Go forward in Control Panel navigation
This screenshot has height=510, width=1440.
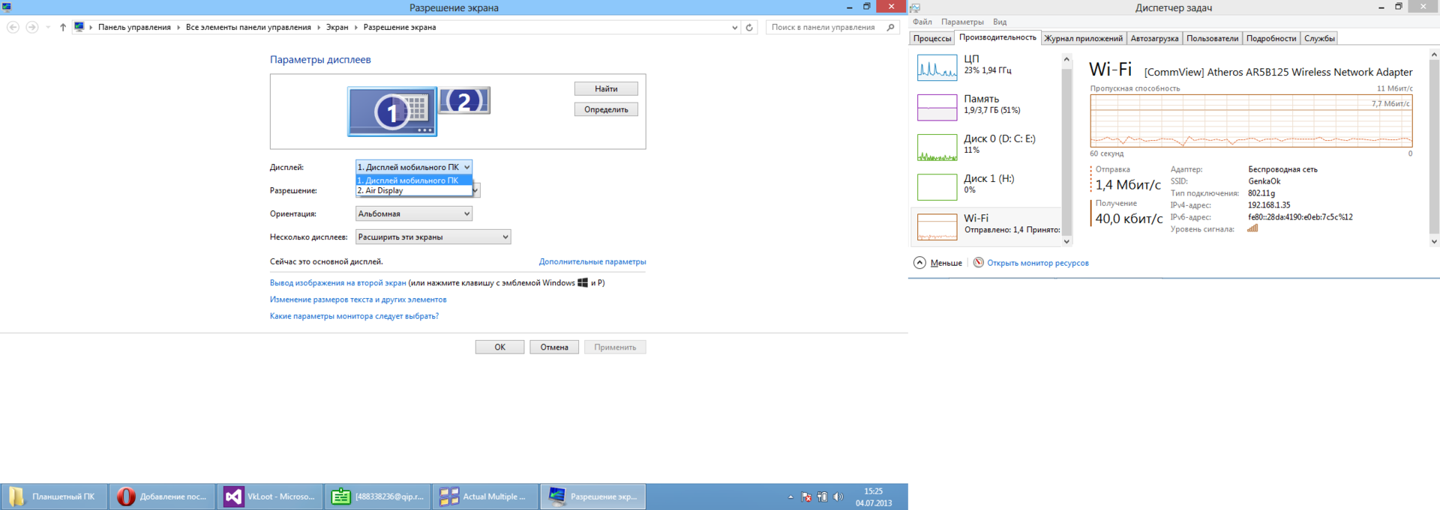(x=31, y=27)
